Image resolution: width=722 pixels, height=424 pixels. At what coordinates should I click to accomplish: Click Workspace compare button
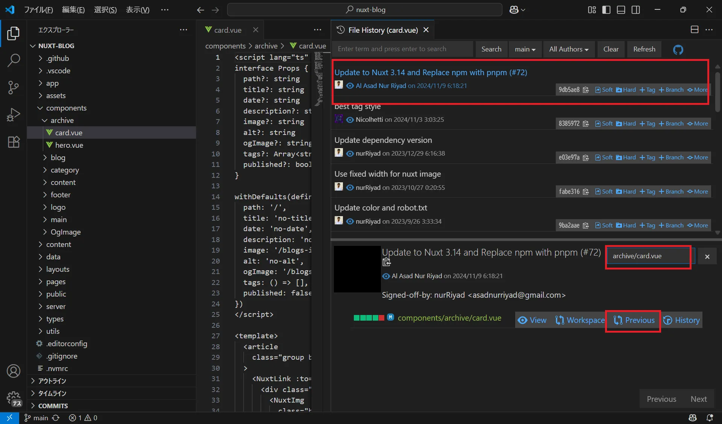coord(580,320)
